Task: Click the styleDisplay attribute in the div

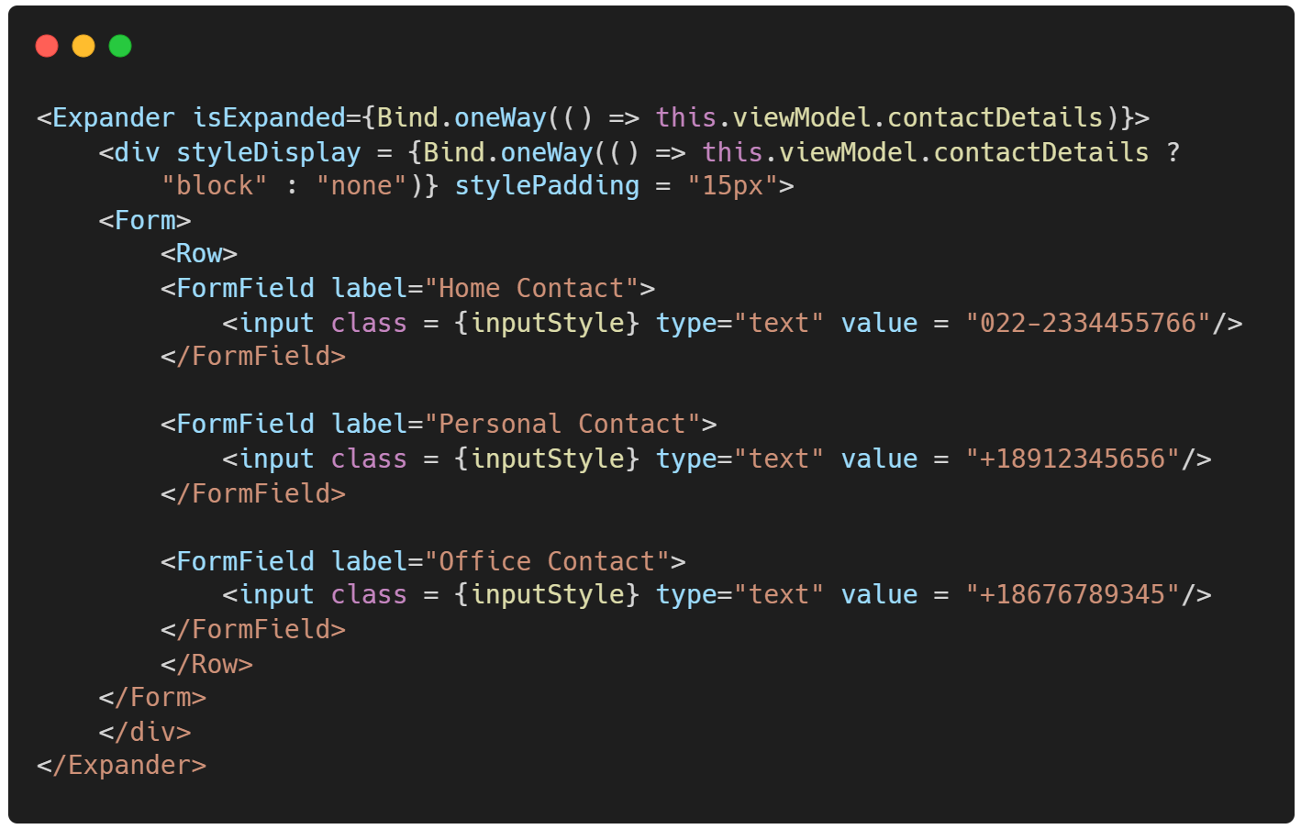Action: click(269, 153)
